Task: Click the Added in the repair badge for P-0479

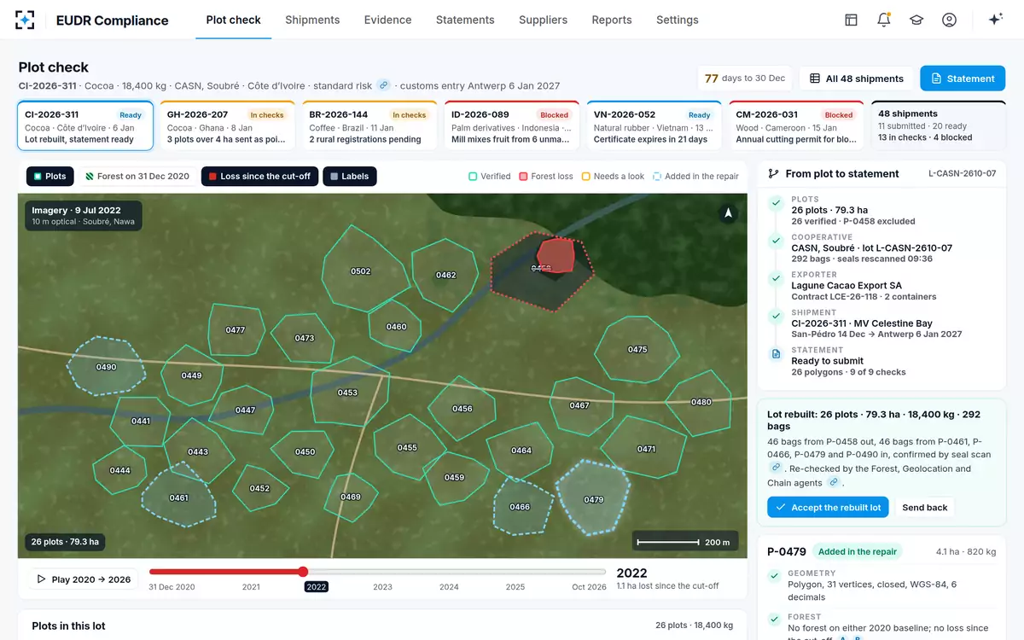Action: click(x=858, y=551)
